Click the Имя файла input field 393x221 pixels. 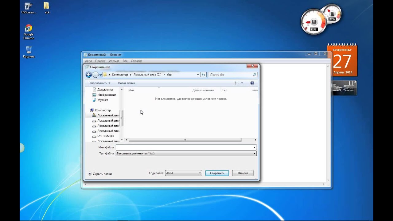pos(184,147)
